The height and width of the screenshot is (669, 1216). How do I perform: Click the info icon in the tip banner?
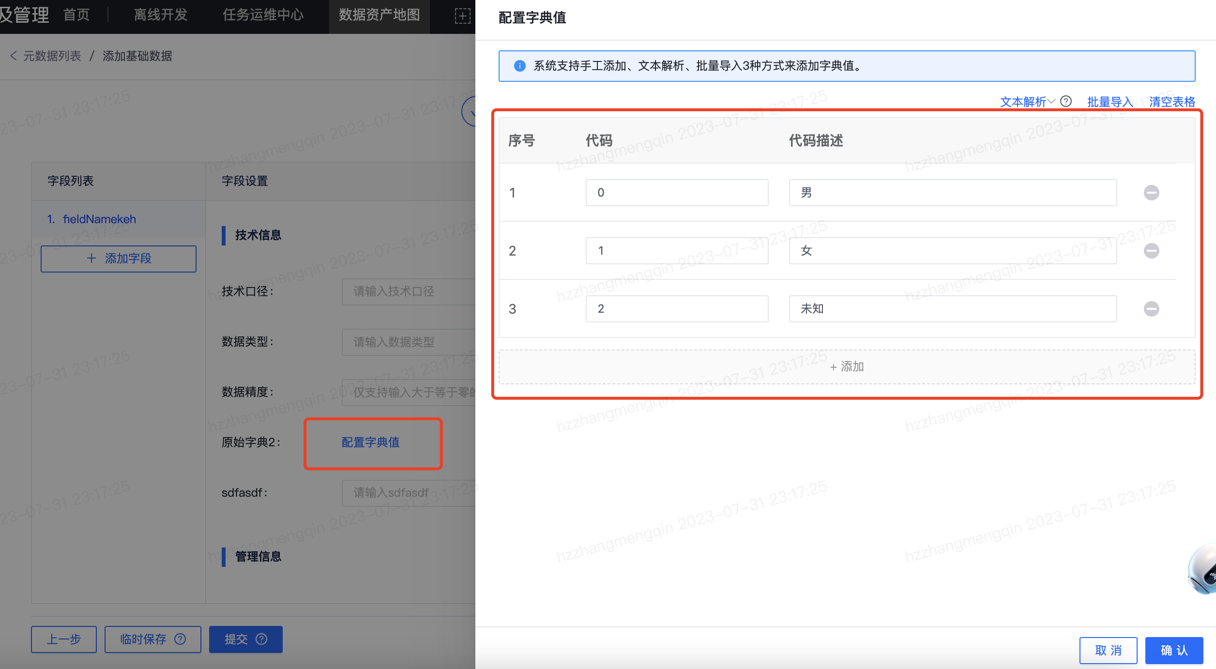tap(520, 66)
